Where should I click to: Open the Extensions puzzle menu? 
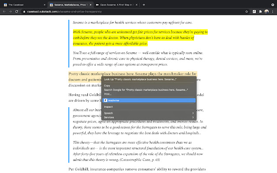(261, 12)
